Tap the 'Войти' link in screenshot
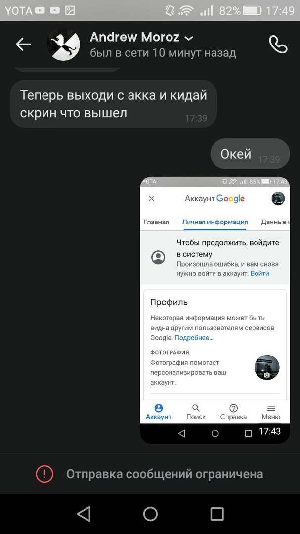The width and height of the screenshot is (300, 534). click(x=260, y=273)
